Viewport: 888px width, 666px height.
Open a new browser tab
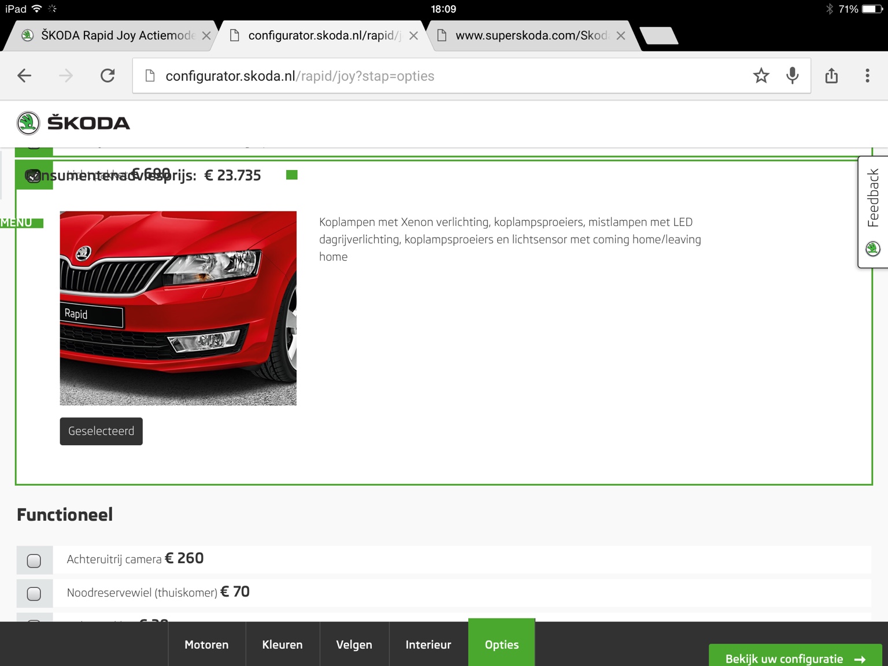point(659,36)
